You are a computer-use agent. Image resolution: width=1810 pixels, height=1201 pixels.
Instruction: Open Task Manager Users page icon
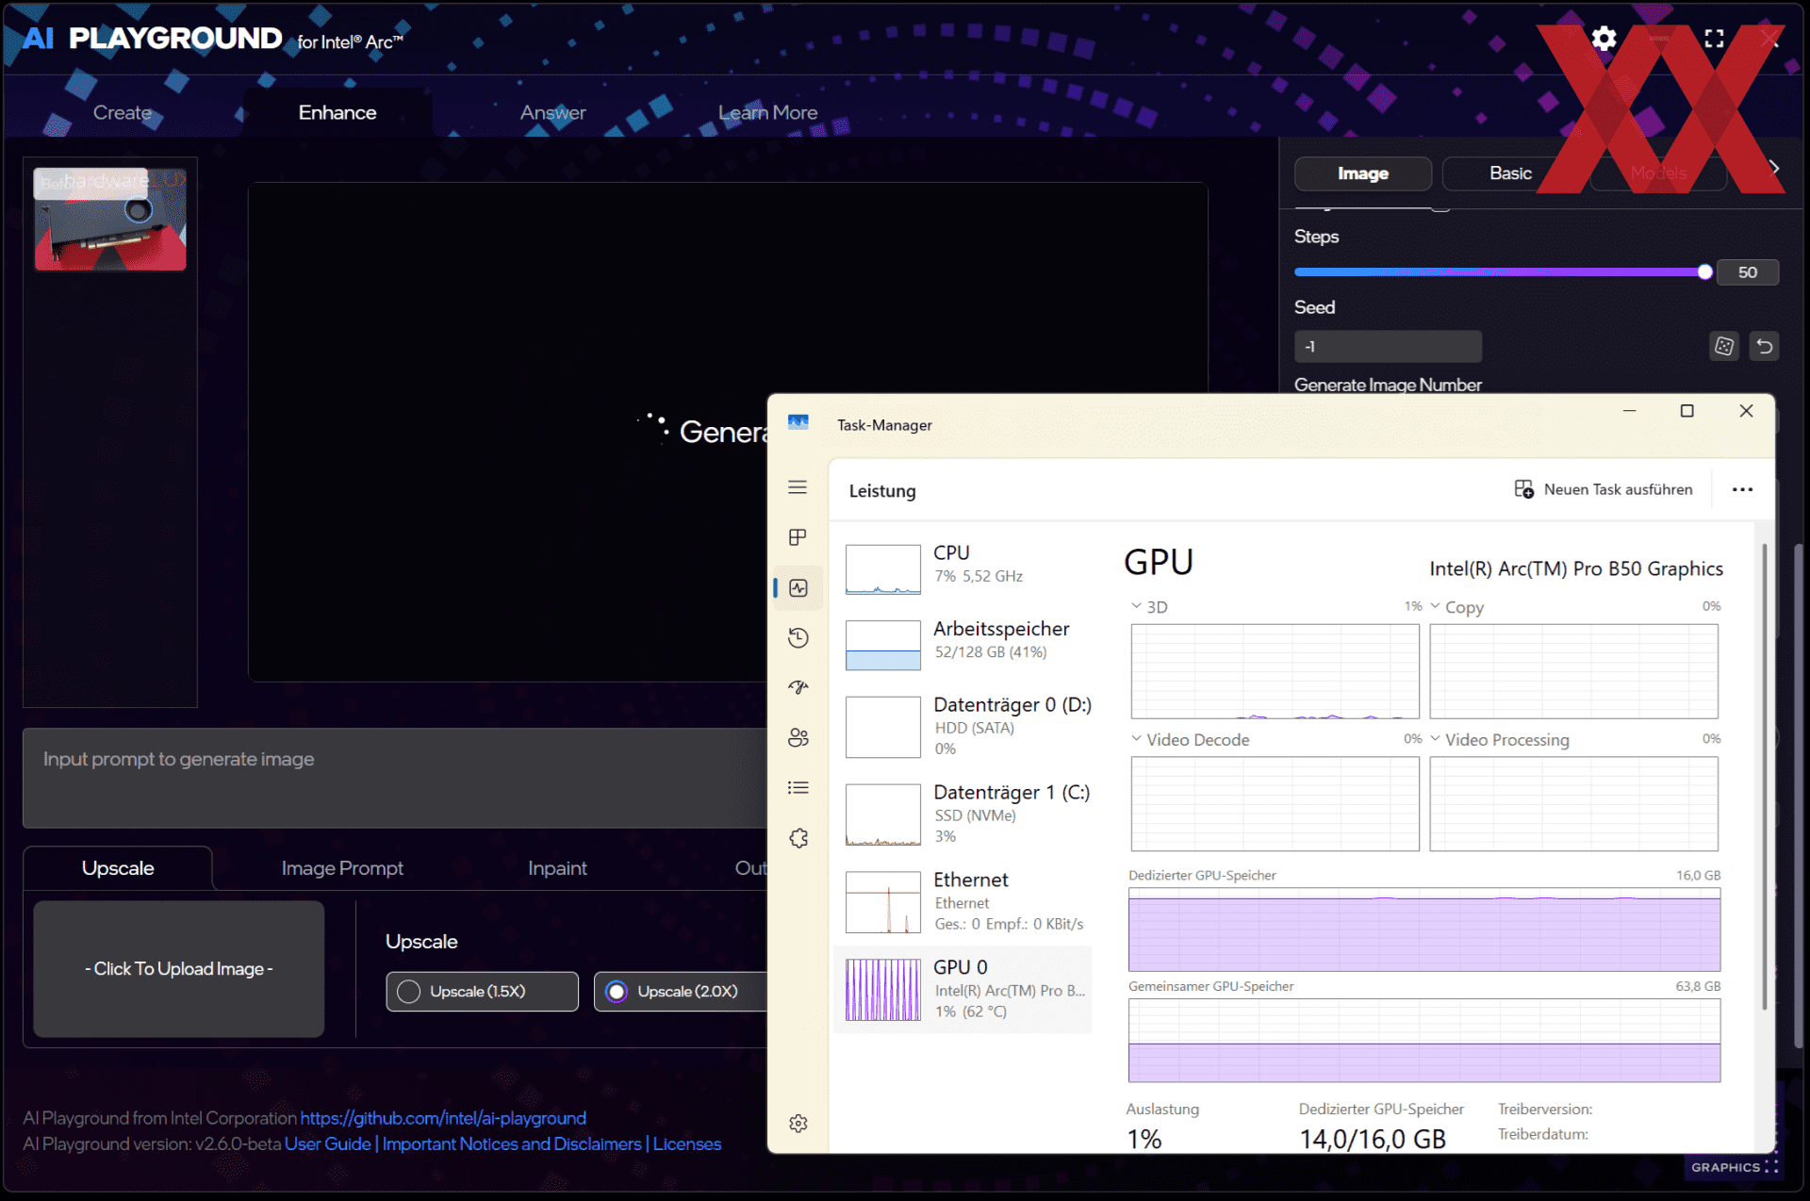coord(798,737)
